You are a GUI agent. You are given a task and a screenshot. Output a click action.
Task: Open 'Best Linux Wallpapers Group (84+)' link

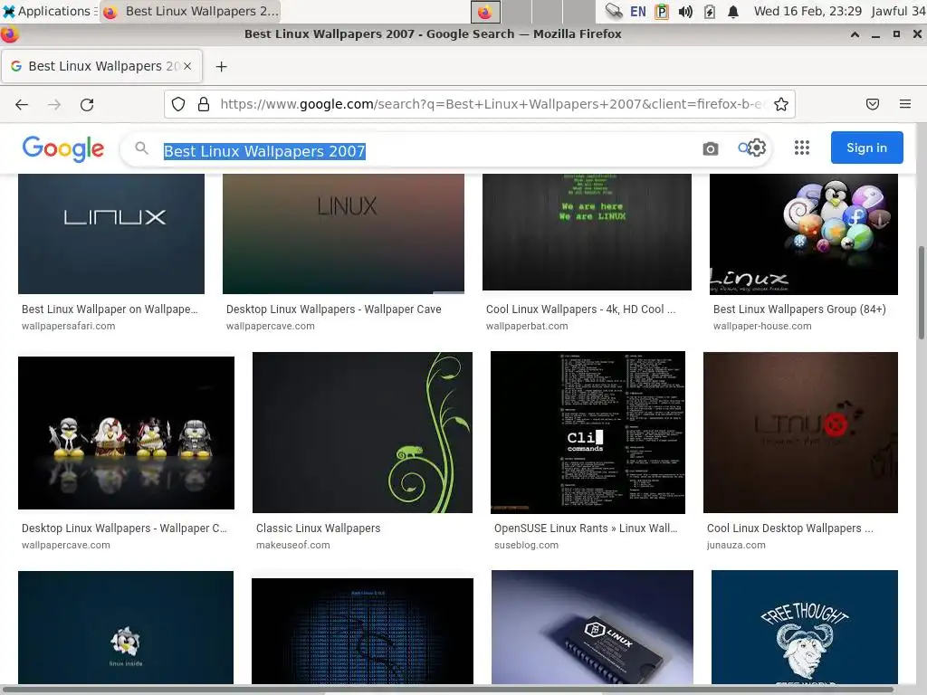coord(799,309)
